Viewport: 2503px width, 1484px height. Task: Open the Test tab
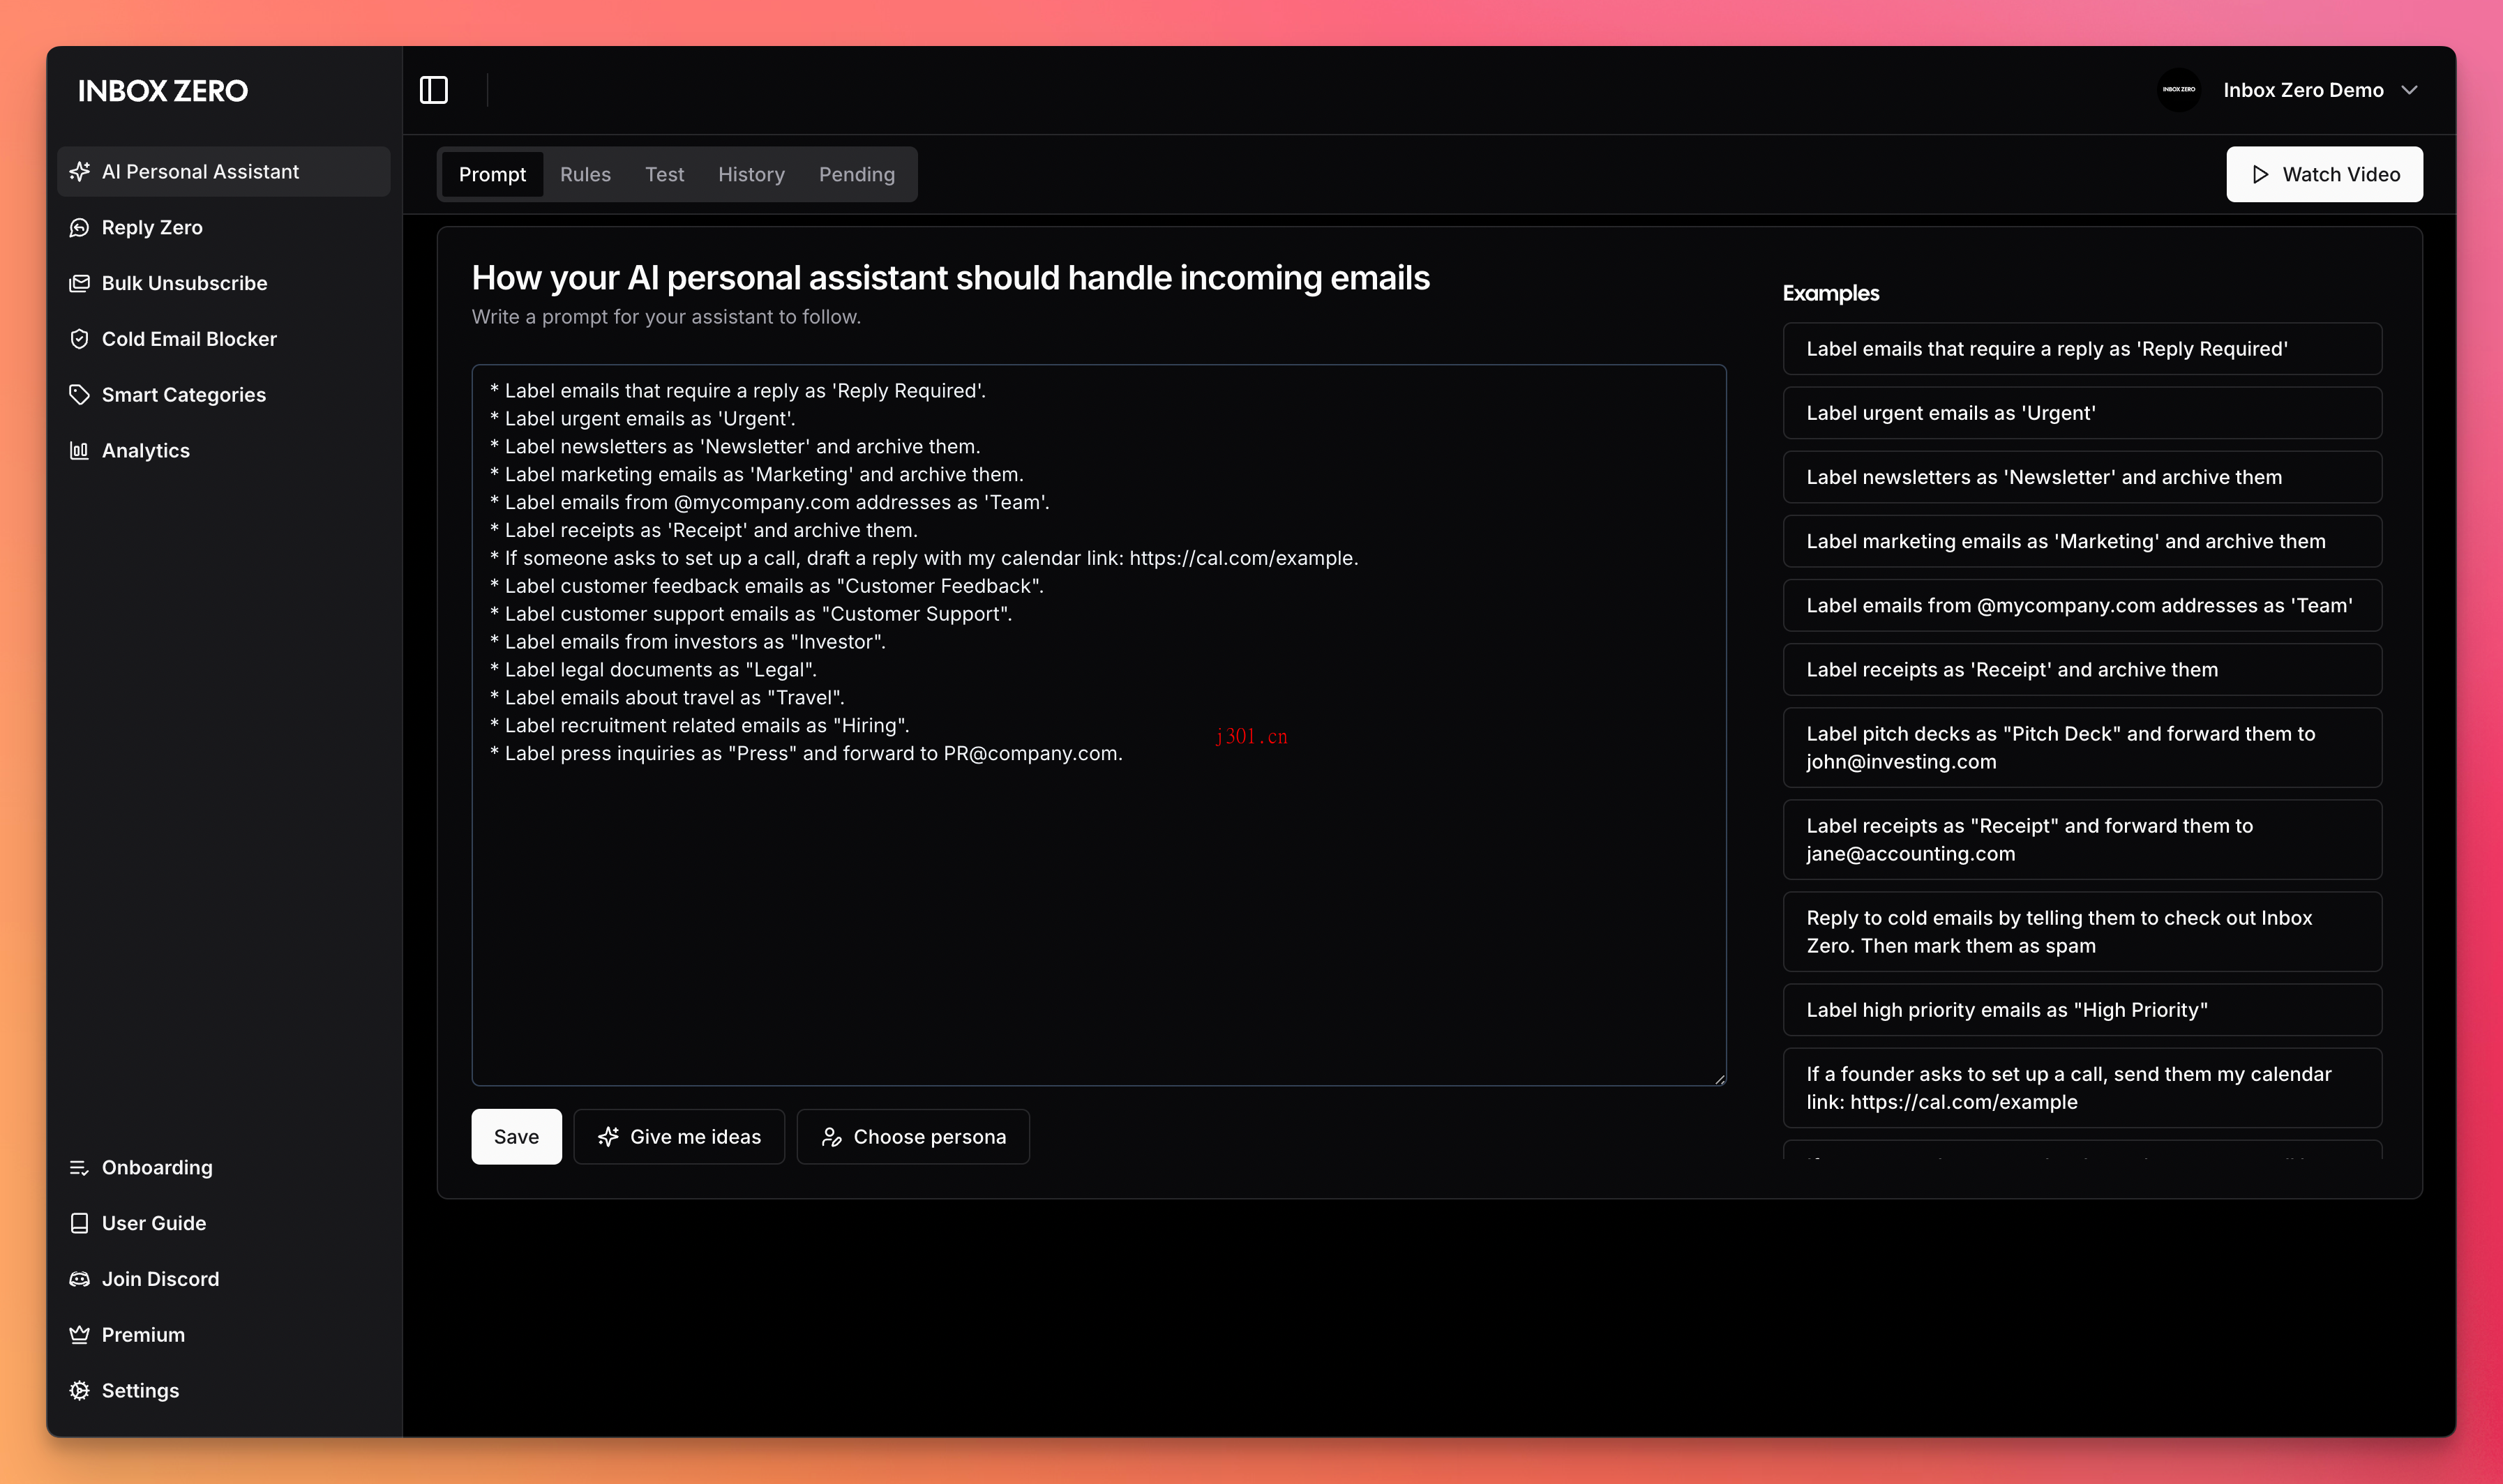click(665, 175)
